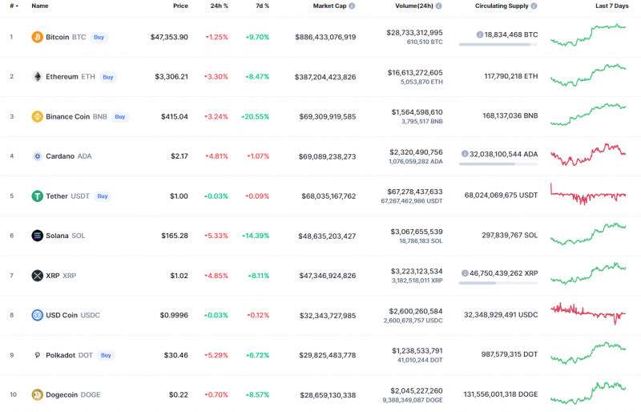Select Bitcoin price $47,353.90
641x412 pixels.
pyautogui.click(x=169, y=37)
